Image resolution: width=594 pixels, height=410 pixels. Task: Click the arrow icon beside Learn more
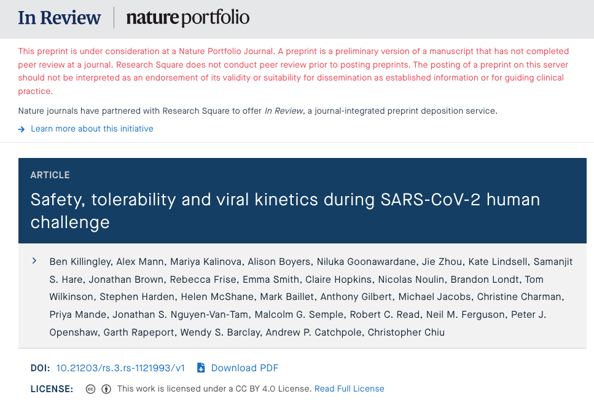tap(21, 129)
